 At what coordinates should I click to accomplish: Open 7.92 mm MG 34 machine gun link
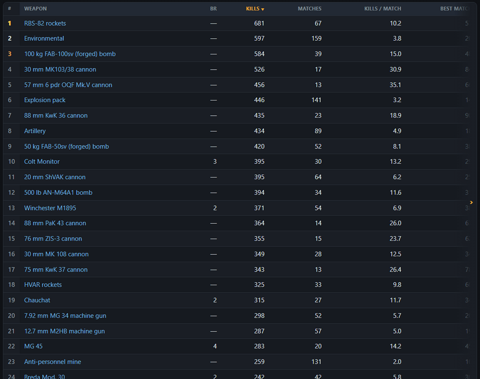tap(65, 316)
